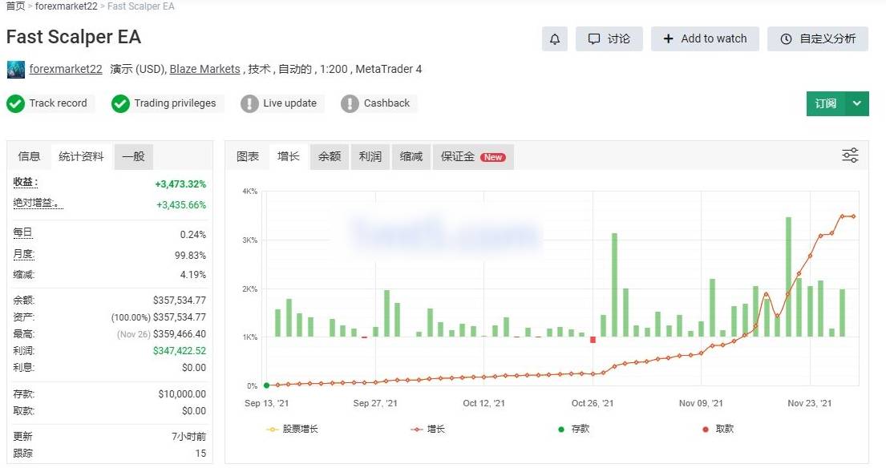
Task: Select the 统计资料 statistics tab
Action: [x=81, y=156]
